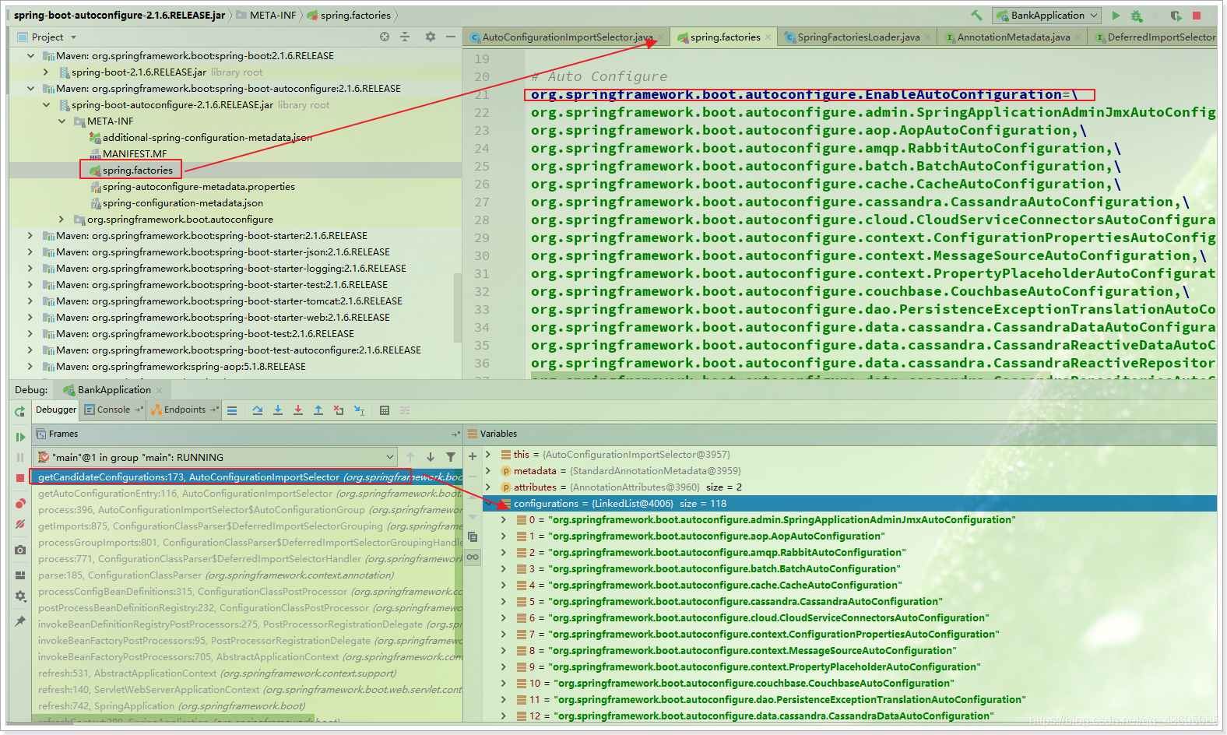Click the green Run button in top toolbar

point(1116,16)
